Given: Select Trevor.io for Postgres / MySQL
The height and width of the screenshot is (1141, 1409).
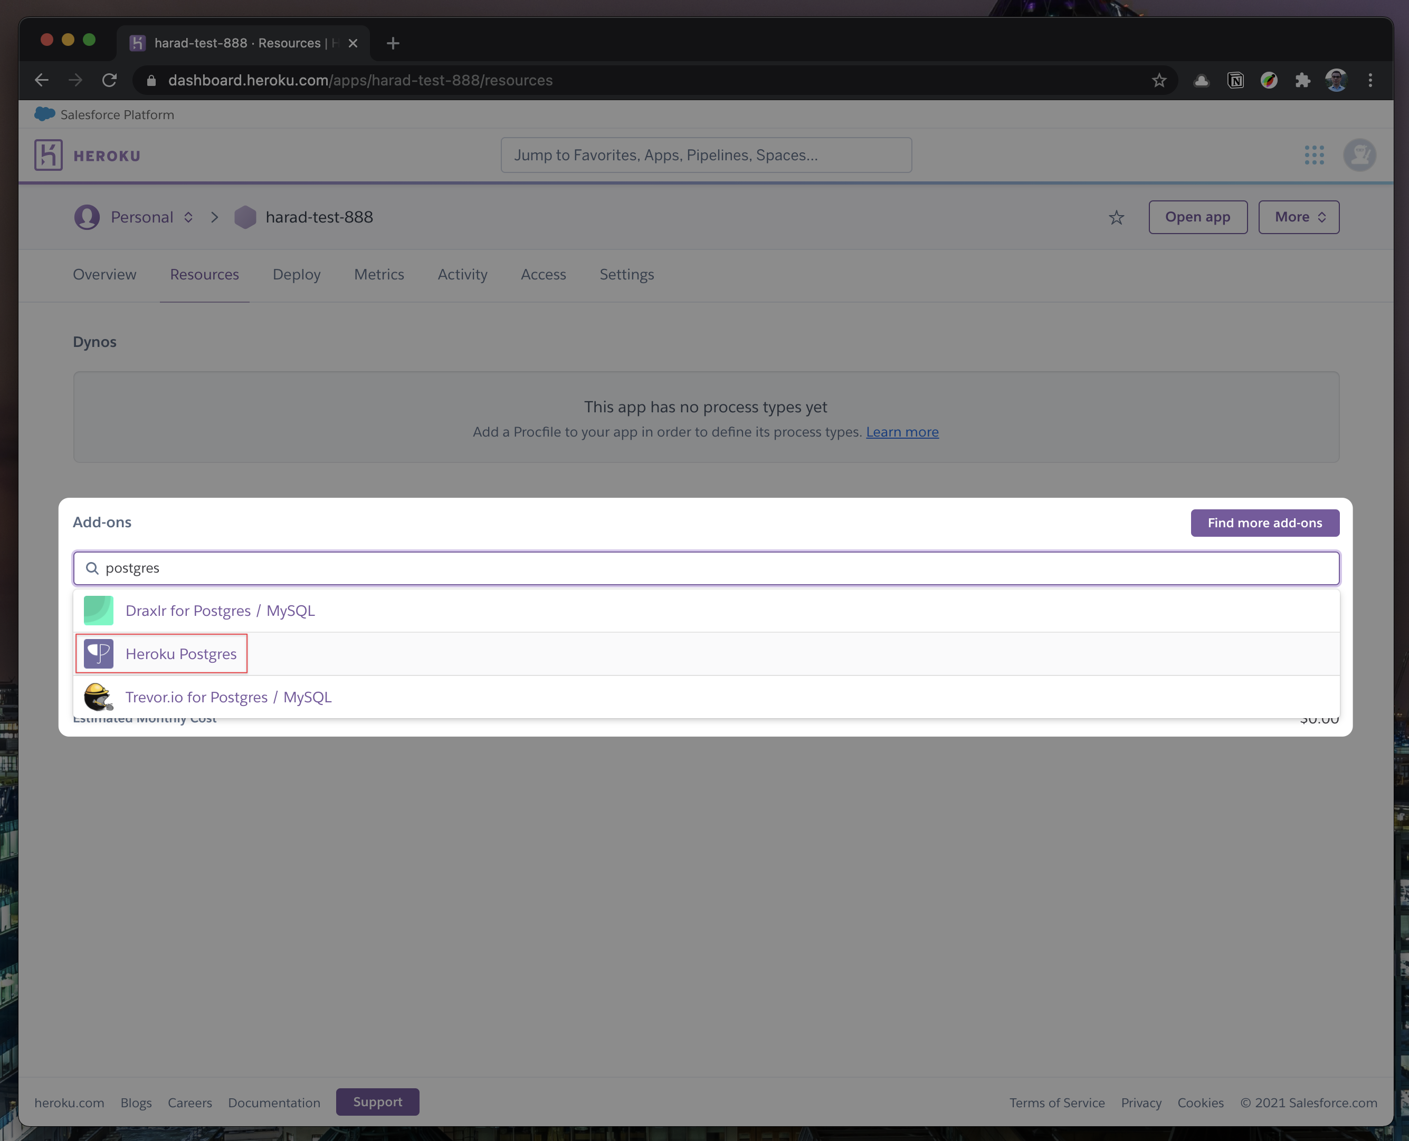Looking at the screenshot, I should pos(229,698).
